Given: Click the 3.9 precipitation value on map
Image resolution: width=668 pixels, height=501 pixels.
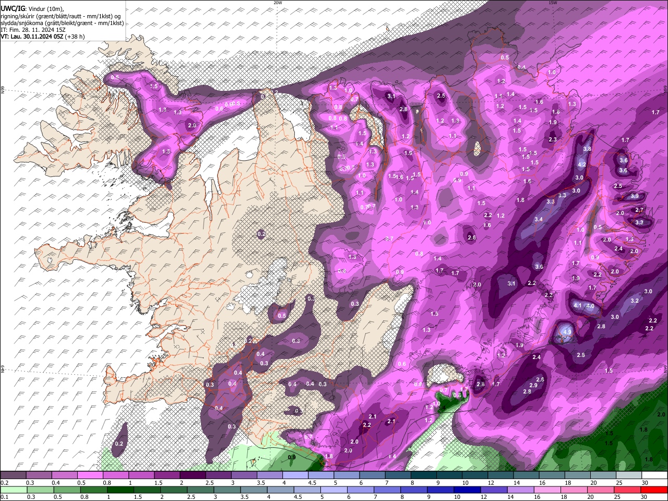Looking at the screenshot, I should (x=635, y=196).
